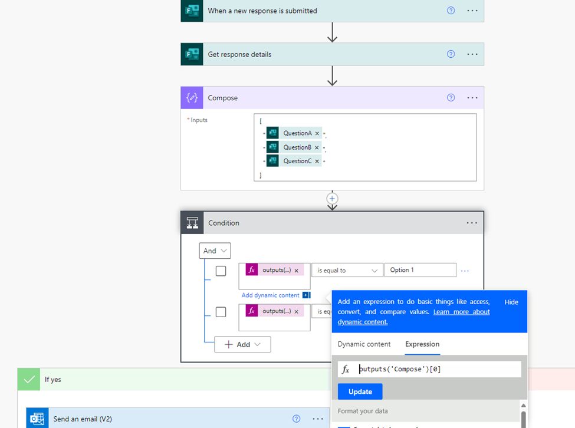Screen dimensions: 575x428
Task: Open help for Send an email (V2)
Action: point(296,419)
